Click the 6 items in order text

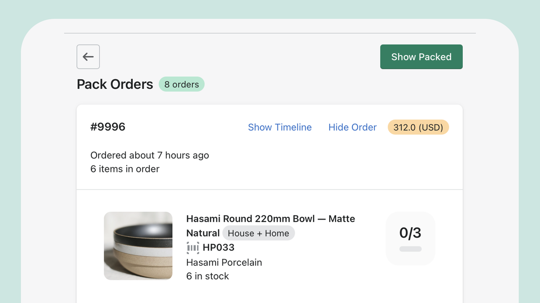(x=125, y=169)
